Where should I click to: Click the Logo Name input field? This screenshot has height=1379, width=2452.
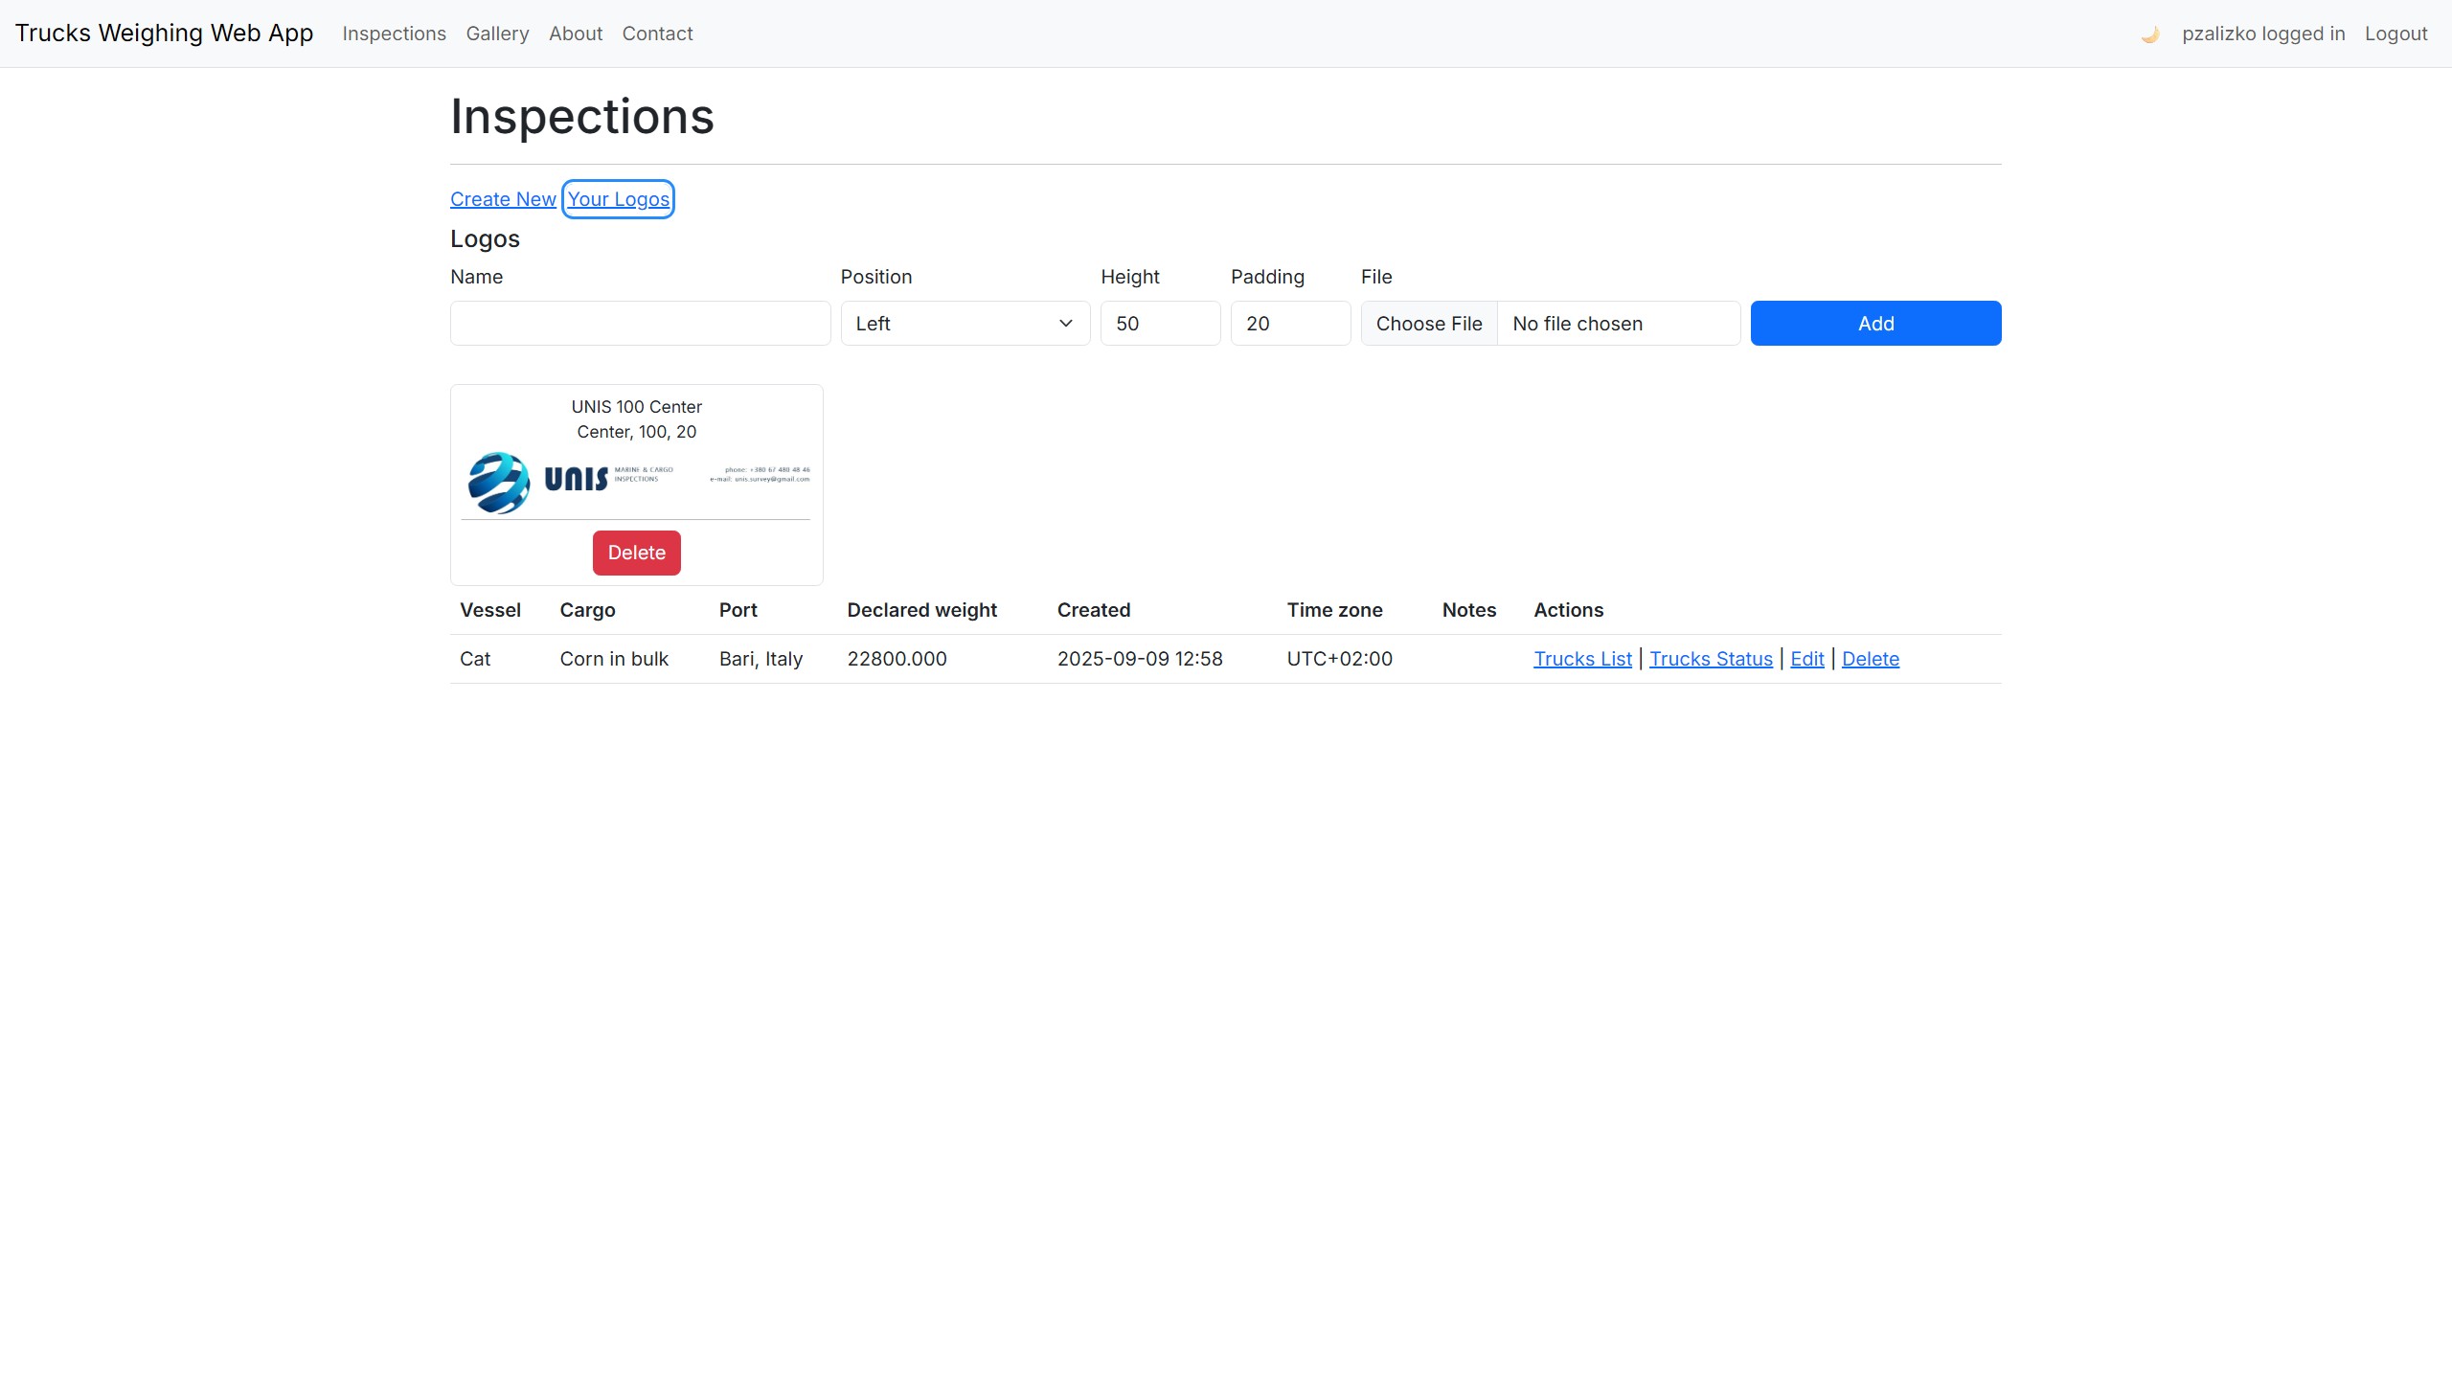(640, 324)
